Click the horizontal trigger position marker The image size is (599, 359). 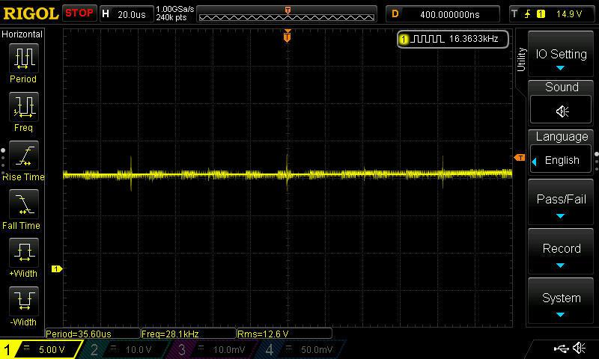288,36
